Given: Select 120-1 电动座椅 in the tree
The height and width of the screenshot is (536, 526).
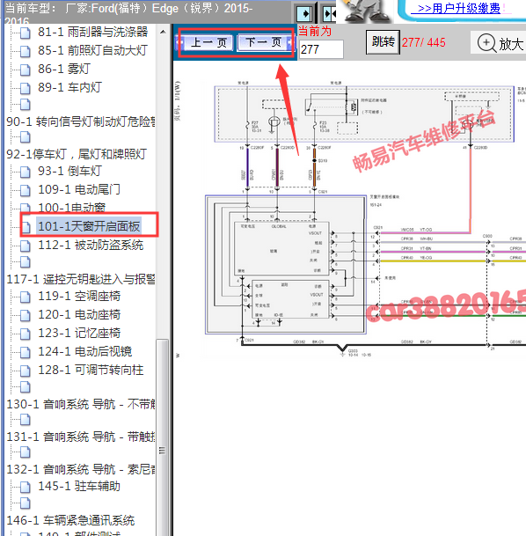Looking at the screenshot, I should tap(79, 314).
